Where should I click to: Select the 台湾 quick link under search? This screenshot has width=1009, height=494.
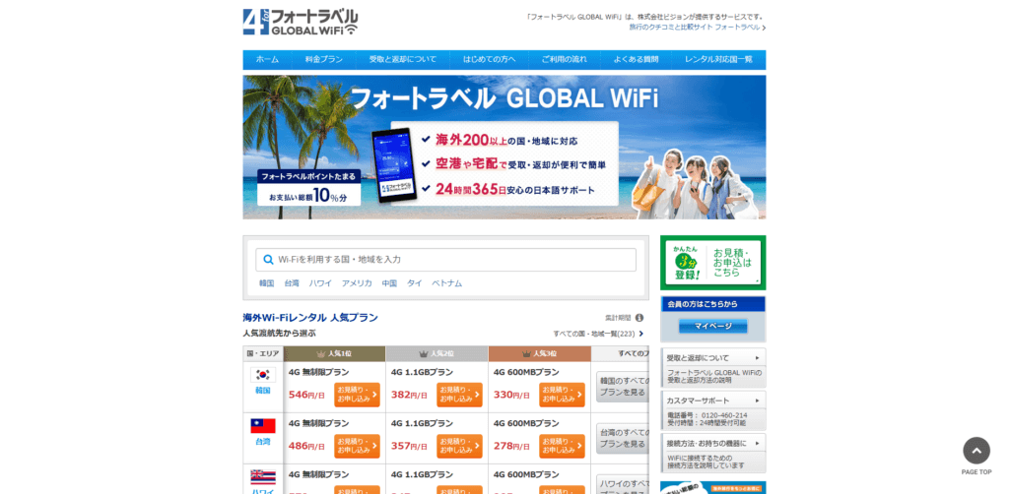pyautogui.click(x=292, y=283)
